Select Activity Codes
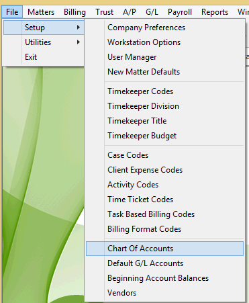Image resolution: width=249 pixels, height=303 pixels. tap(164, 185)
